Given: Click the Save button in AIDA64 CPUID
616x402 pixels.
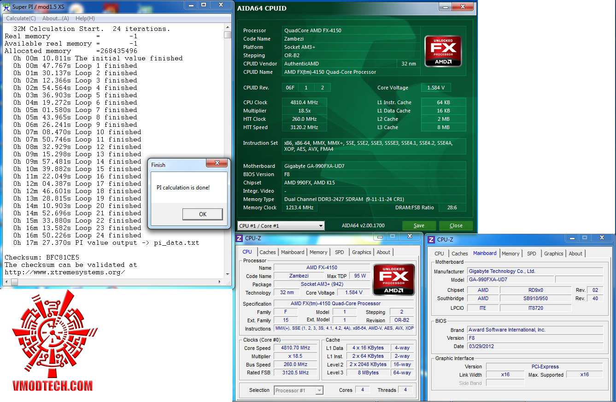Looking at the screenshot, I should (x=419, y=225).
